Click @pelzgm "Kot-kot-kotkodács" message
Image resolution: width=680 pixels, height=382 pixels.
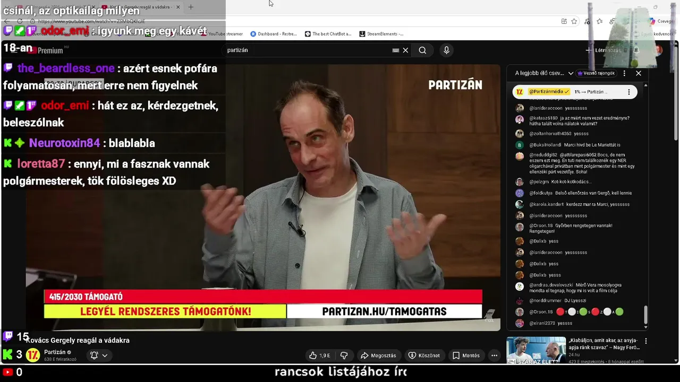[576, 182]
